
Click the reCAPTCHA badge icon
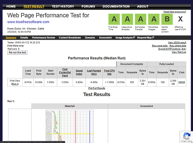pos(186,136)
